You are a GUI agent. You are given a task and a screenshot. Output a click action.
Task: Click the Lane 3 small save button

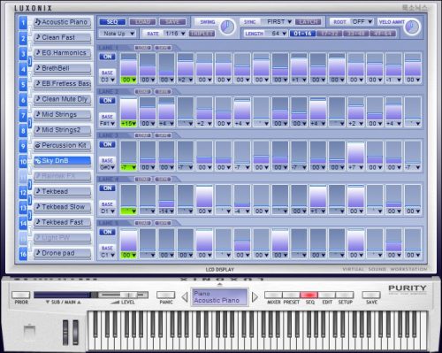click(163, 135)
